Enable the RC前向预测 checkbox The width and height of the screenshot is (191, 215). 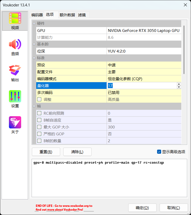39,113
